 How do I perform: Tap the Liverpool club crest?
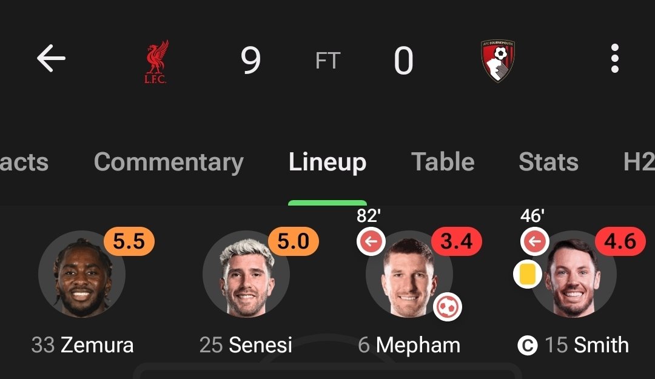point(156,61)
